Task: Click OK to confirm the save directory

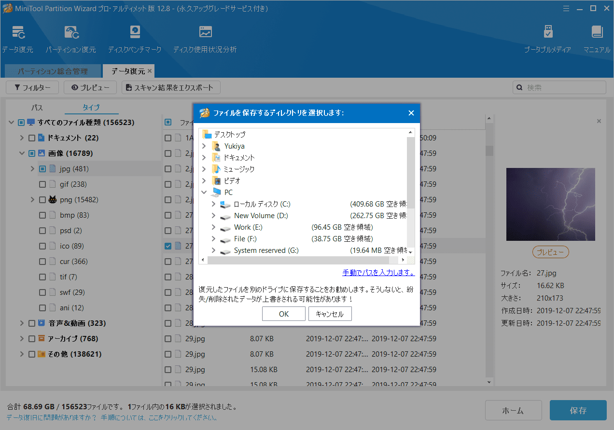Action: (x=283, y=313)
